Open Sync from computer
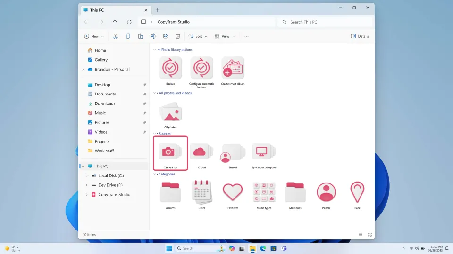This screenshot has height=254, width=453. [x=264, y=152]
